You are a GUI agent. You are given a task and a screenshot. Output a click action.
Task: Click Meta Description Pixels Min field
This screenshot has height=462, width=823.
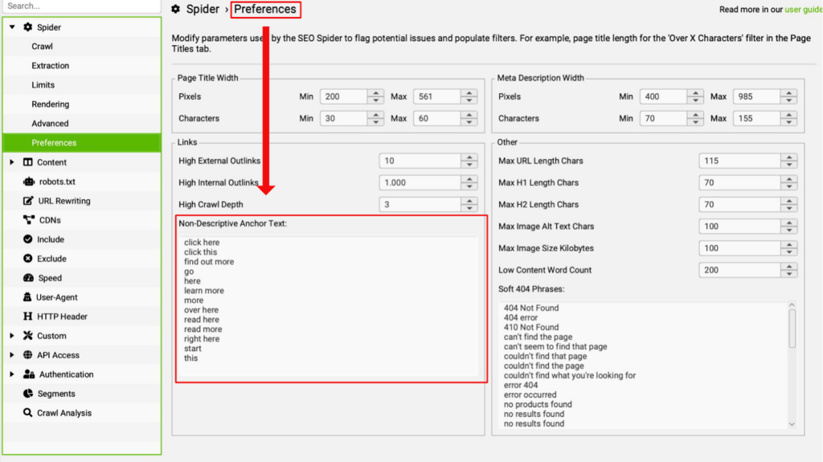[663, 96]
